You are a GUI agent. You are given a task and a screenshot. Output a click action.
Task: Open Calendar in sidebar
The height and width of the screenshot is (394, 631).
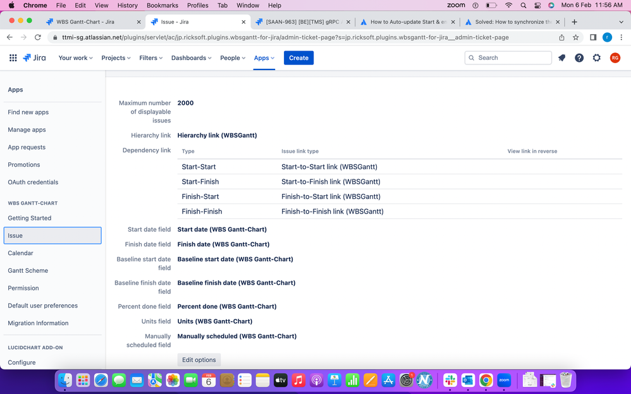point(20,253)
